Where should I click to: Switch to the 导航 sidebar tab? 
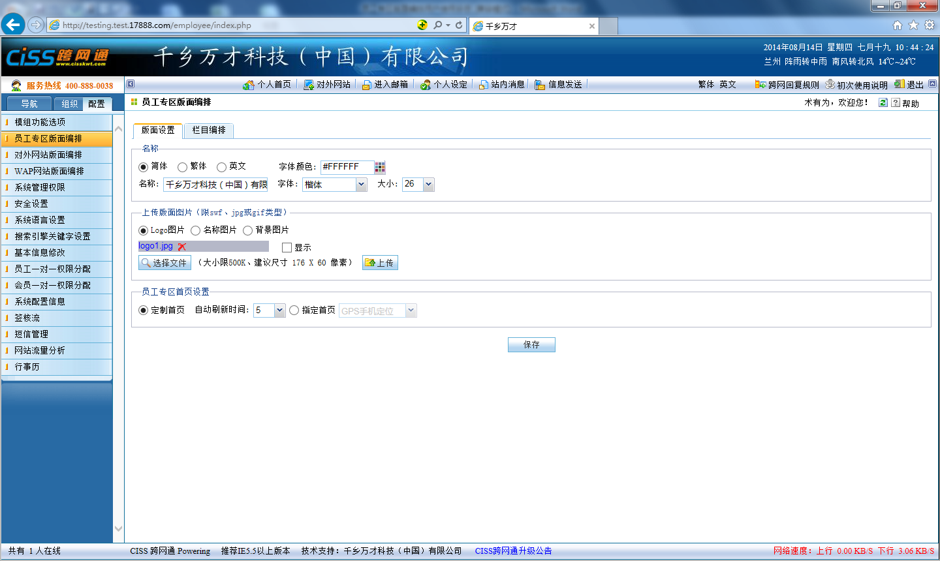click(29, 104)
